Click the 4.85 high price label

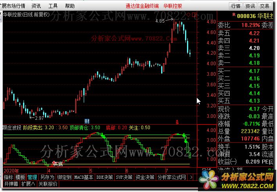click(x=160, y=21)
